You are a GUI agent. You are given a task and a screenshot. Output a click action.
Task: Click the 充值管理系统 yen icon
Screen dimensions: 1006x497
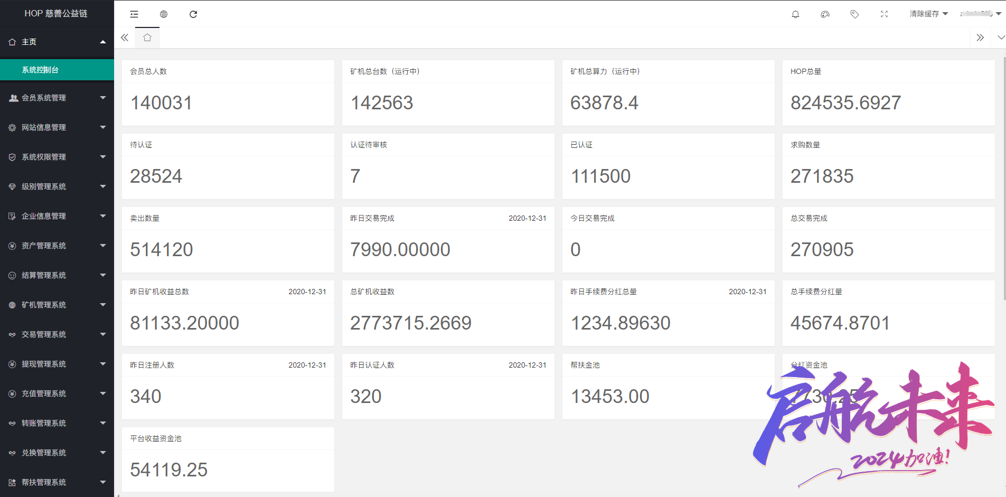[x=12, y=393]
